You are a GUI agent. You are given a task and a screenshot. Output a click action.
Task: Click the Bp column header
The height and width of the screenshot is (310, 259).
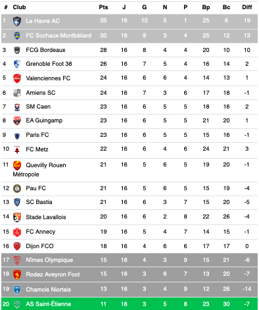coord(206,7)
